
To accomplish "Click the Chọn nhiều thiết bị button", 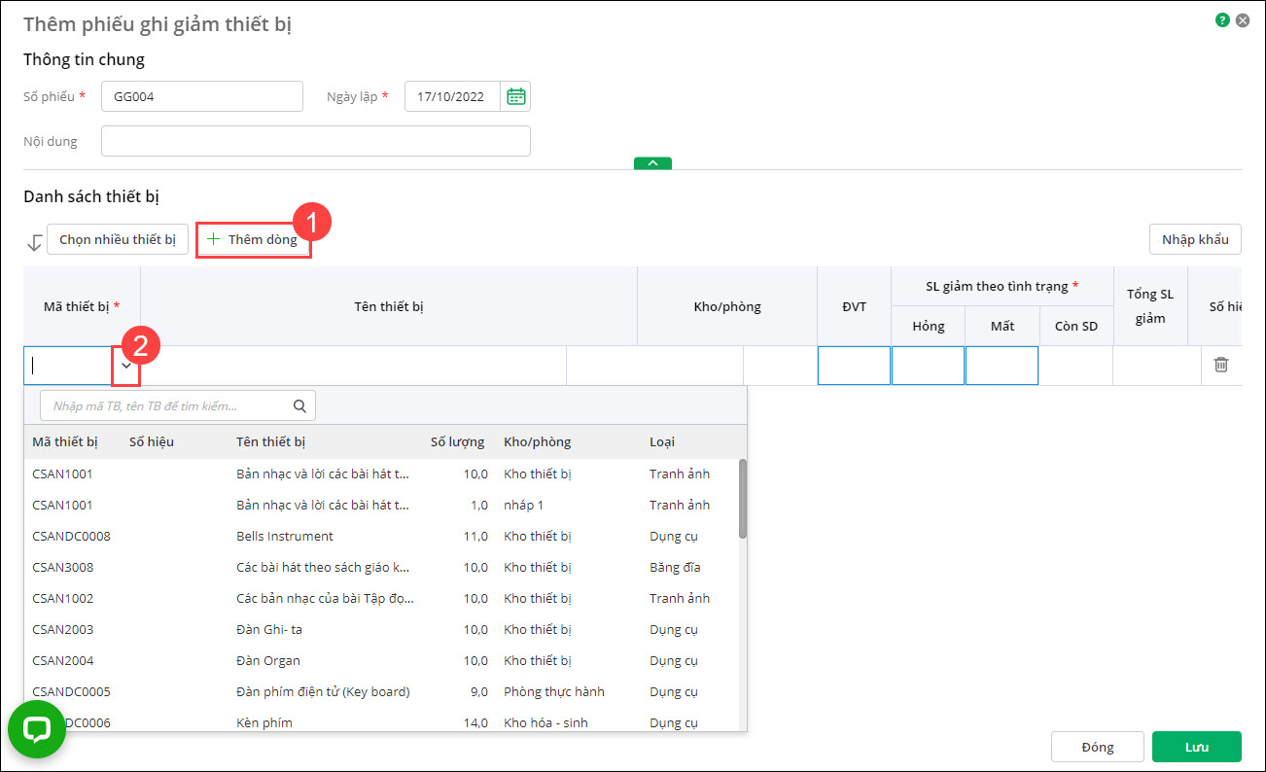I will click(118, 239).
